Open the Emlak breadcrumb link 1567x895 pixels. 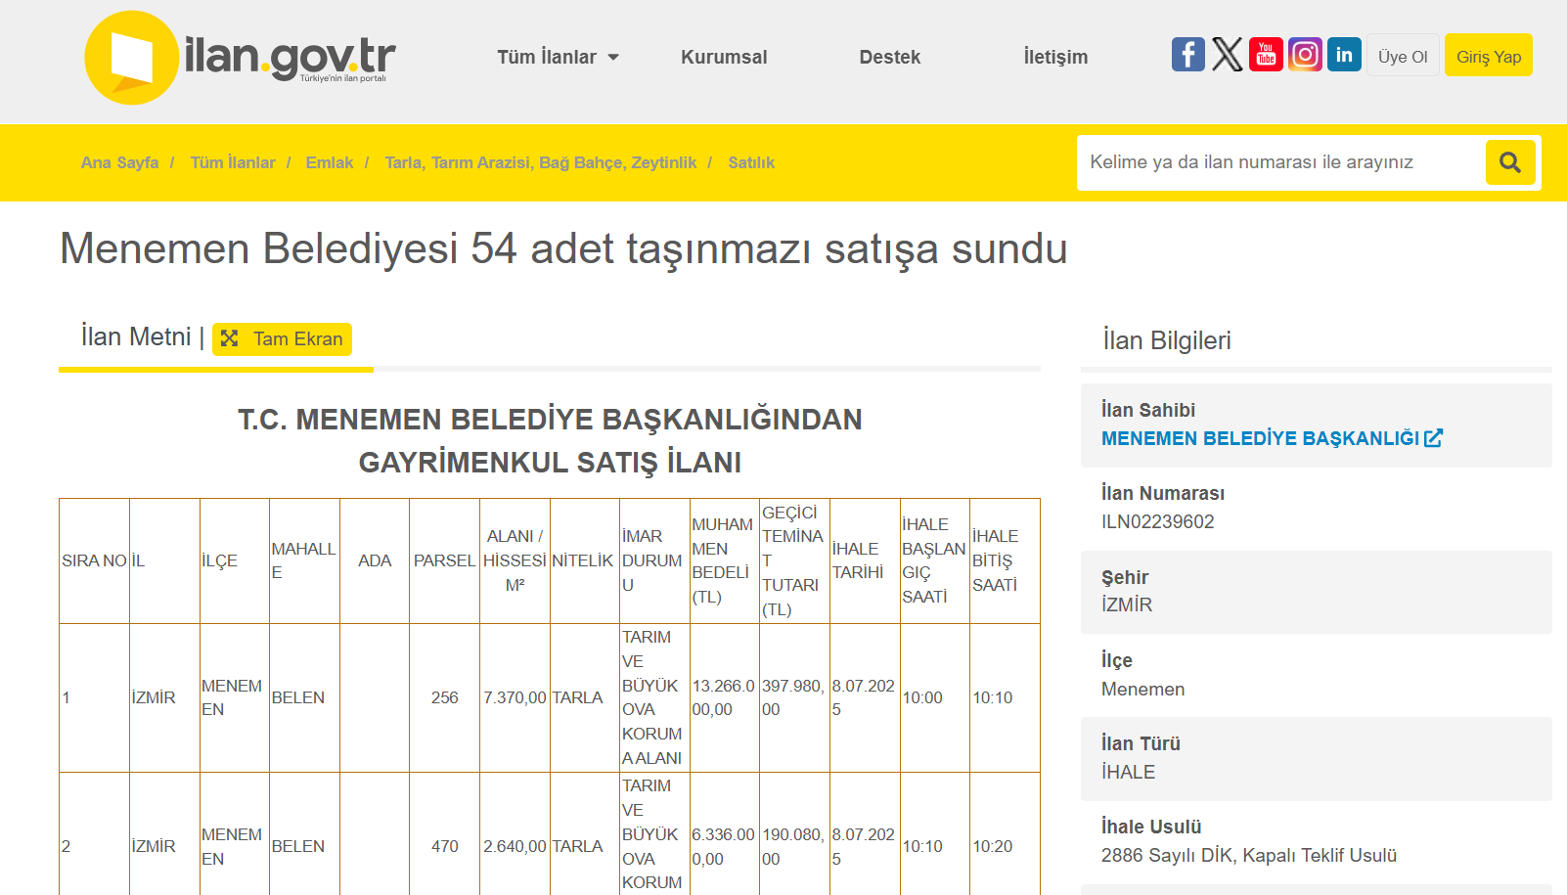coord(329,162)
